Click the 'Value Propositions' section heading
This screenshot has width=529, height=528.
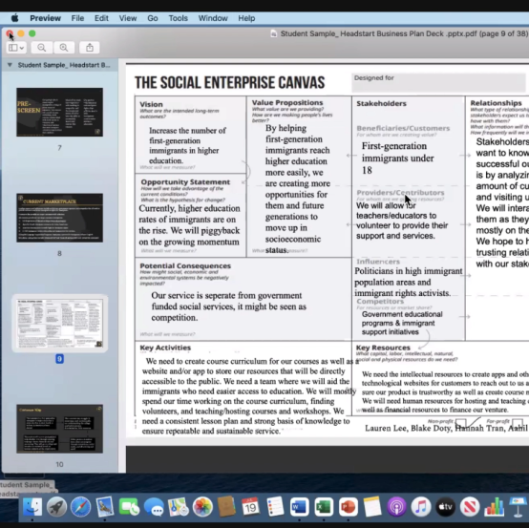(287, 102)
